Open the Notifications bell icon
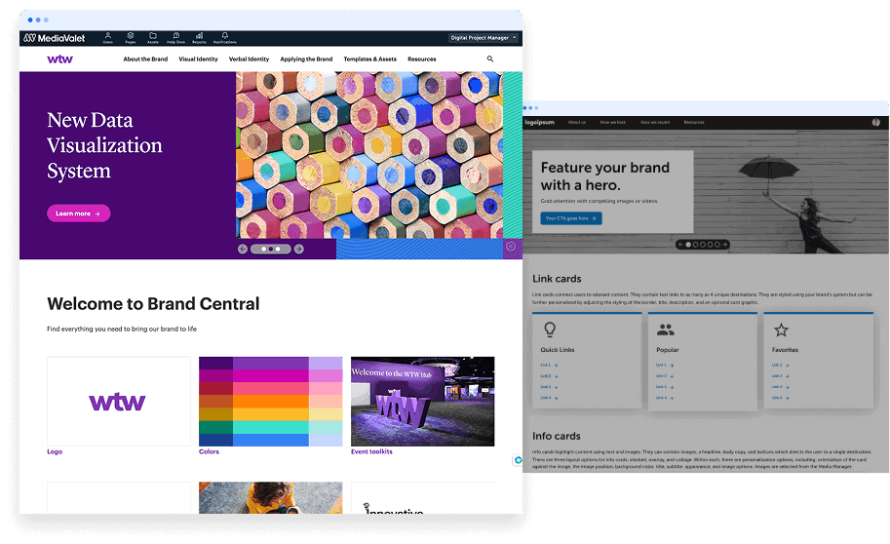 click(224, 37)
